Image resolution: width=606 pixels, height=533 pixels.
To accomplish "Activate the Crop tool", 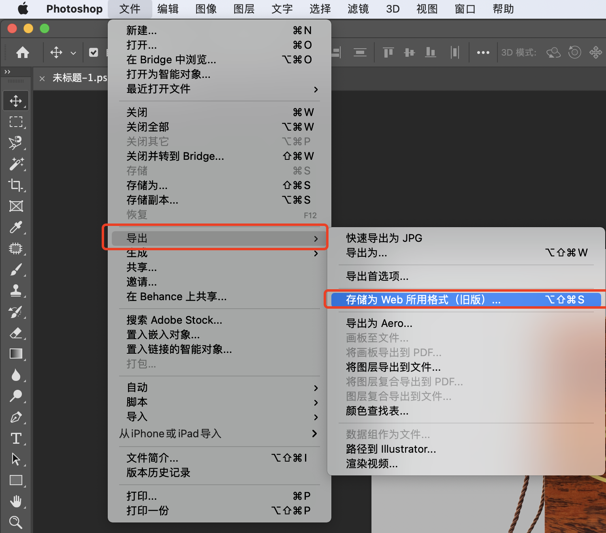I will click(x=16, y=185).
